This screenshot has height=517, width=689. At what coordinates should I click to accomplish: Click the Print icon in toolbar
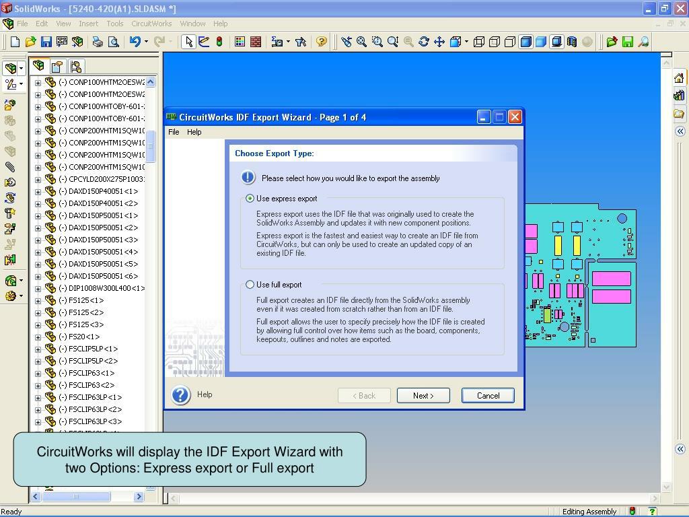pos(98,42)
